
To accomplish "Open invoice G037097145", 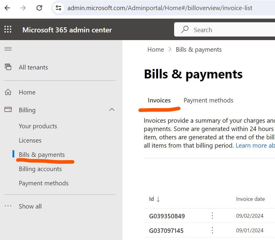I will [x=166, y=231].
